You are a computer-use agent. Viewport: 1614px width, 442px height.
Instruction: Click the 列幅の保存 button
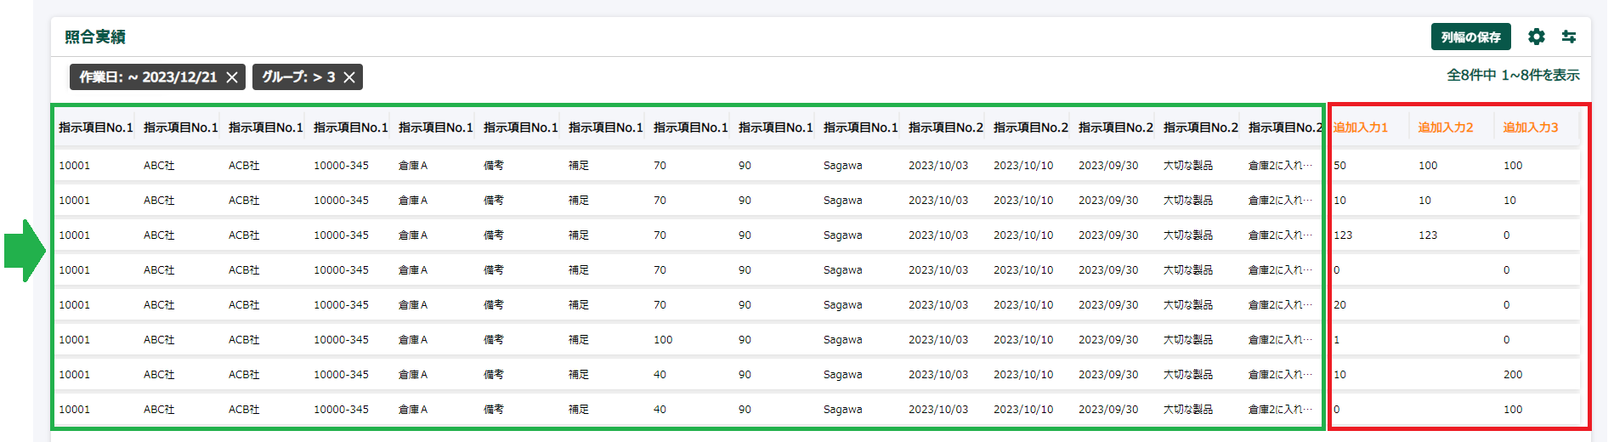tap(1470, 37)
